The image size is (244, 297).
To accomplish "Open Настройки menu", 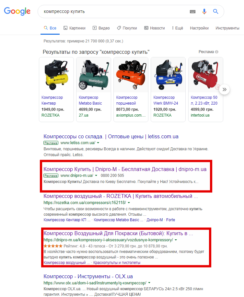I will coord(199,28).
